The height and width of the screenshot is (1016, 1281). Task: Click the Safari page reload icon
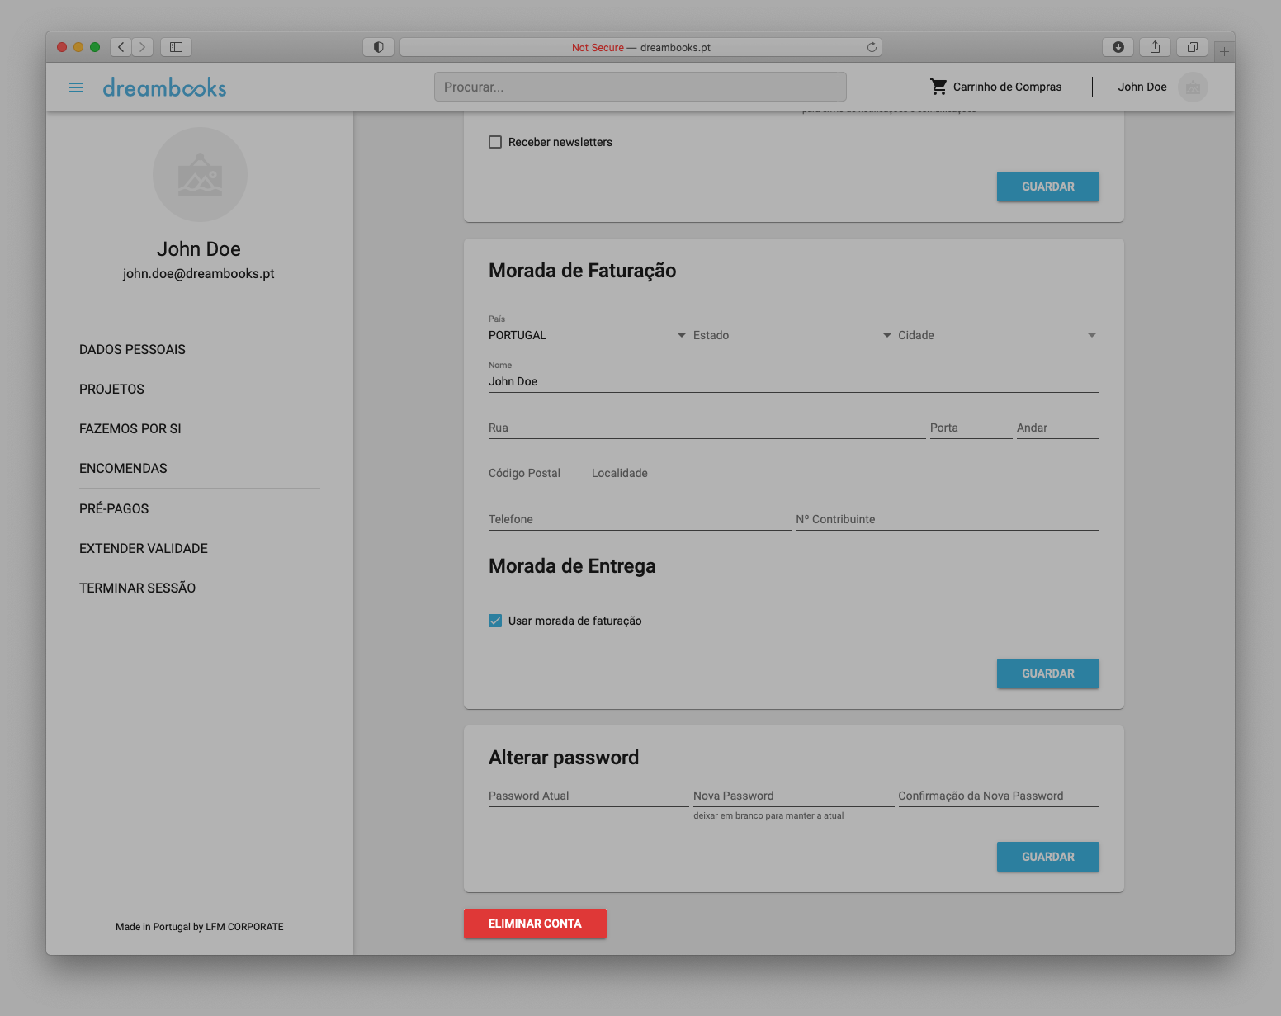tap(872, 47)
